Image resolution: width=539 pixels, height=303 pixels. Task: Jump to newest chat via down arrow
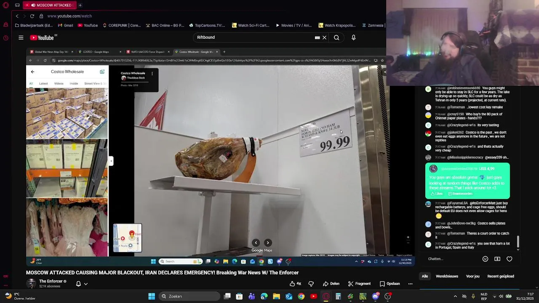518,249
